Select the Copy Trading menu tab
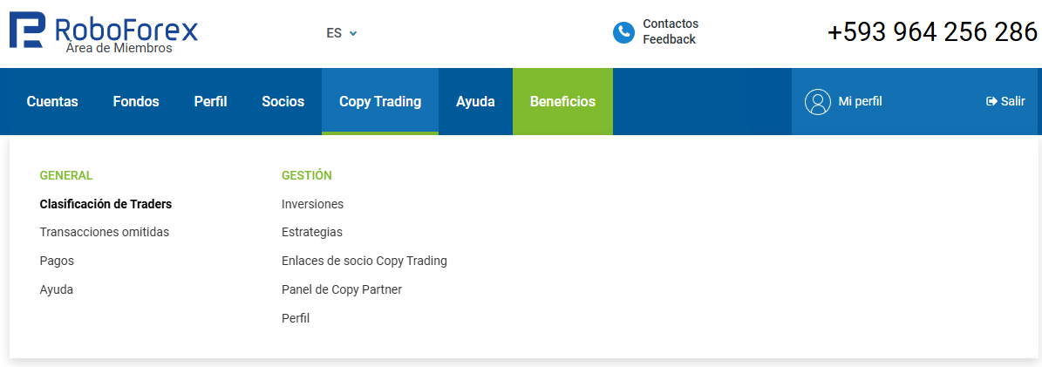Viewport: 1042px width, 367px height. click(380, 102)
